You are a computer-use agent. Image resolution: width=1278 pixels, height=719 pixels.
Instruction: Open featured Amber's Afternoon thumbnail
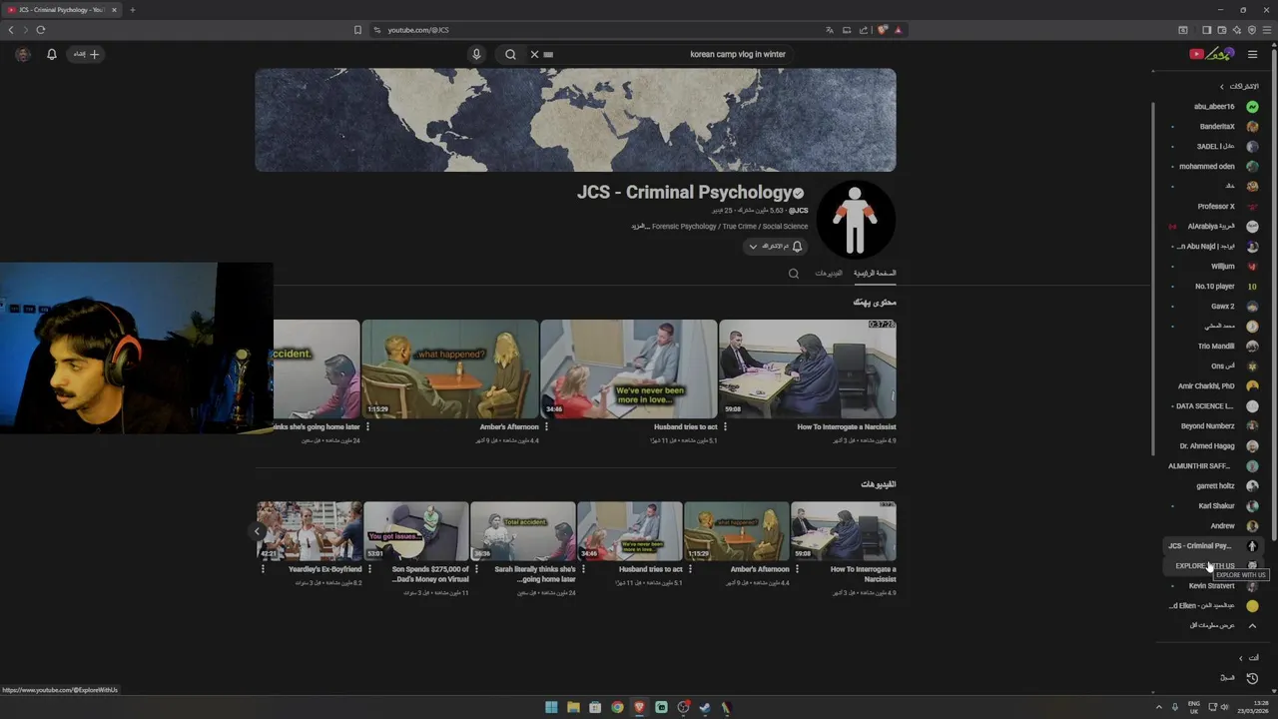pos(450,368)
